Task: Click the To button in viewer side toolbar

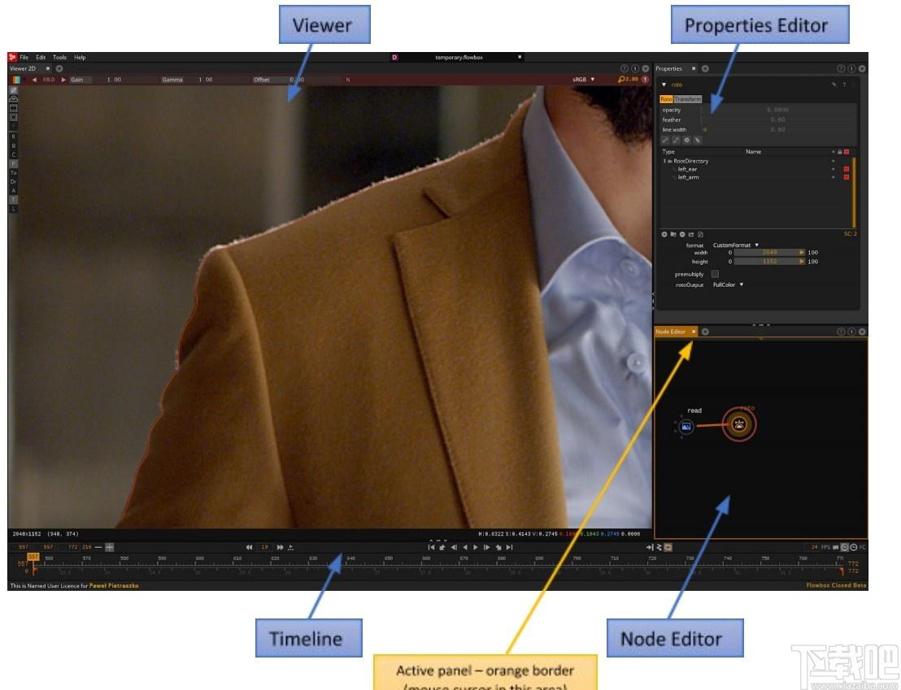Action: pos(14,172)
